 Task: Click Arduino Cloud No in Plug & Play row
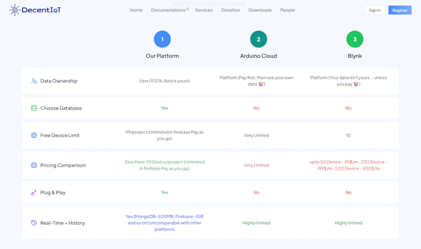256,192
